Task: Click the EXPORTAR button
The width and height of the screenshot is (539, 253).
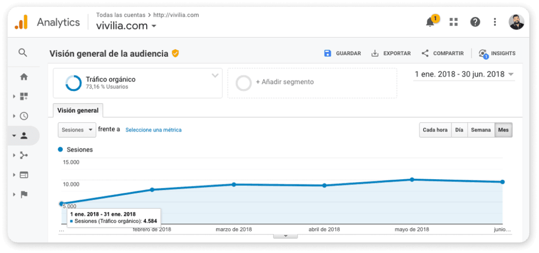Action: coord(391,53)
